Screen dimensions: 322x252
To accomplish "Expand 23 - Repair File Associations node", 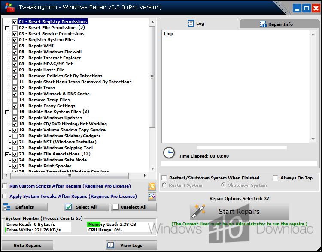I will coord(7,154).
